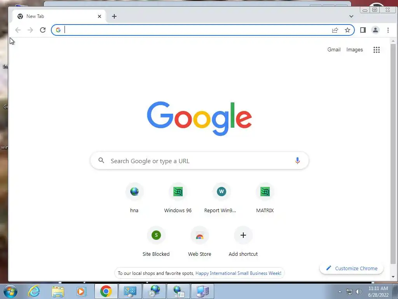Screen dimensions: 398x299
Task: Show hidden tray icons arrow
Action: tap(340, 292)
